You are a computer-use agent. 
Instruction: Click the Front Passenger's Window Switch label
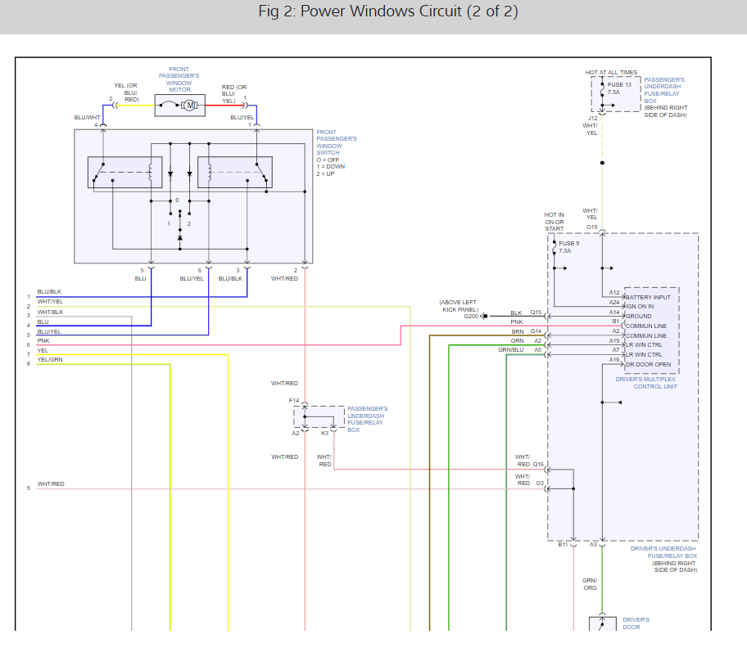tap(336, 142)
